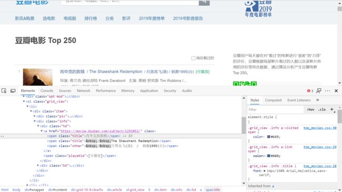The height and width of the screenshot is (192, 342).
Task: Toggle the .cls class editor button
Action: [x=322, y=109]
